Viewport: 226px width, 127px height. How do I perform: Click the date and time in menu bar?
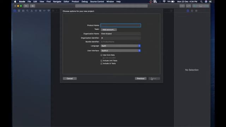click(187, 1)
